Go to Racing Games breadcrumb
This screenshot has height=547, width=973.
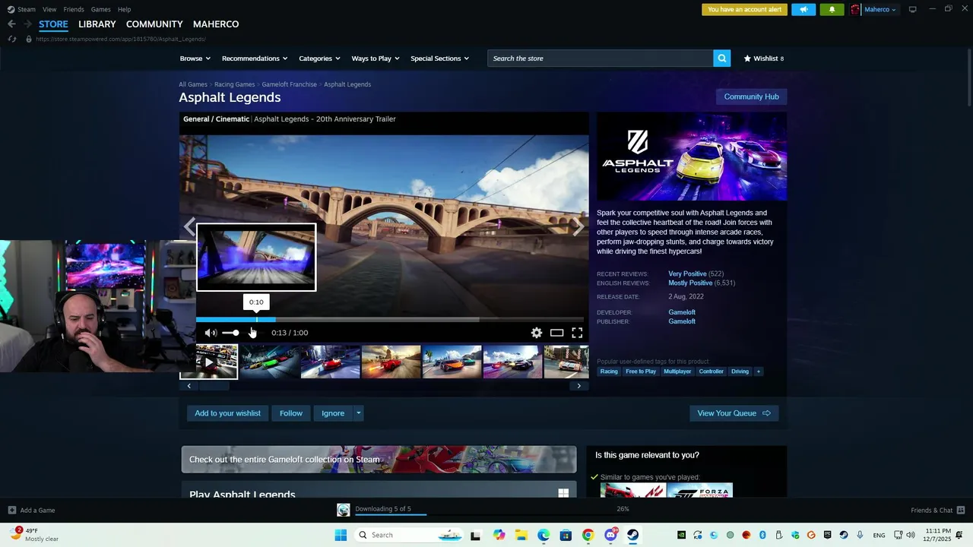coord(234,84)
